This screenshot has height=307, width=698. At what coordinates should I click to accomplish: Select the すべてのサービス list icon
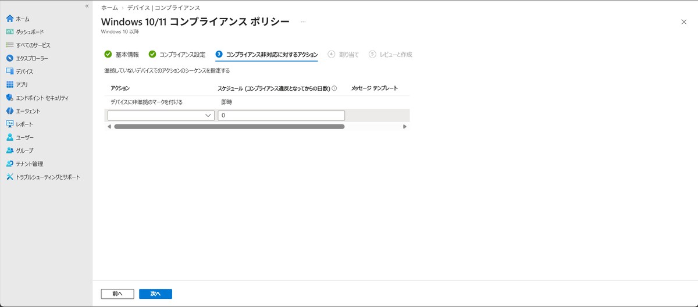click(x=10, y=45)
